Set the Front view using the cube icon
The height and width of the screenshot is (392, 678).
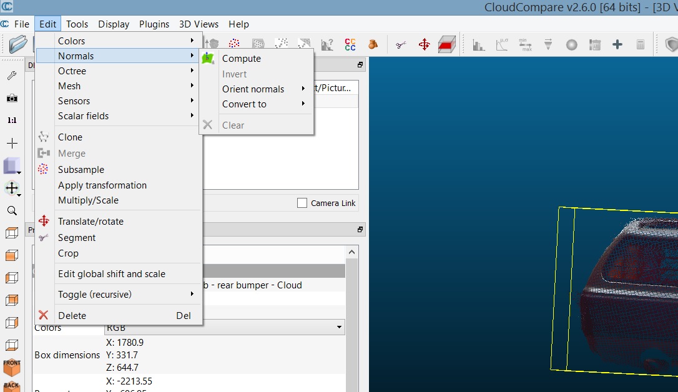coord(12,366)
